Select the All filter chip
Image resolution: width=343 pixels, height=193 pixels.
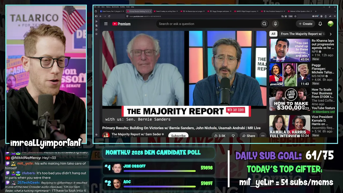(x=273, y=34)
